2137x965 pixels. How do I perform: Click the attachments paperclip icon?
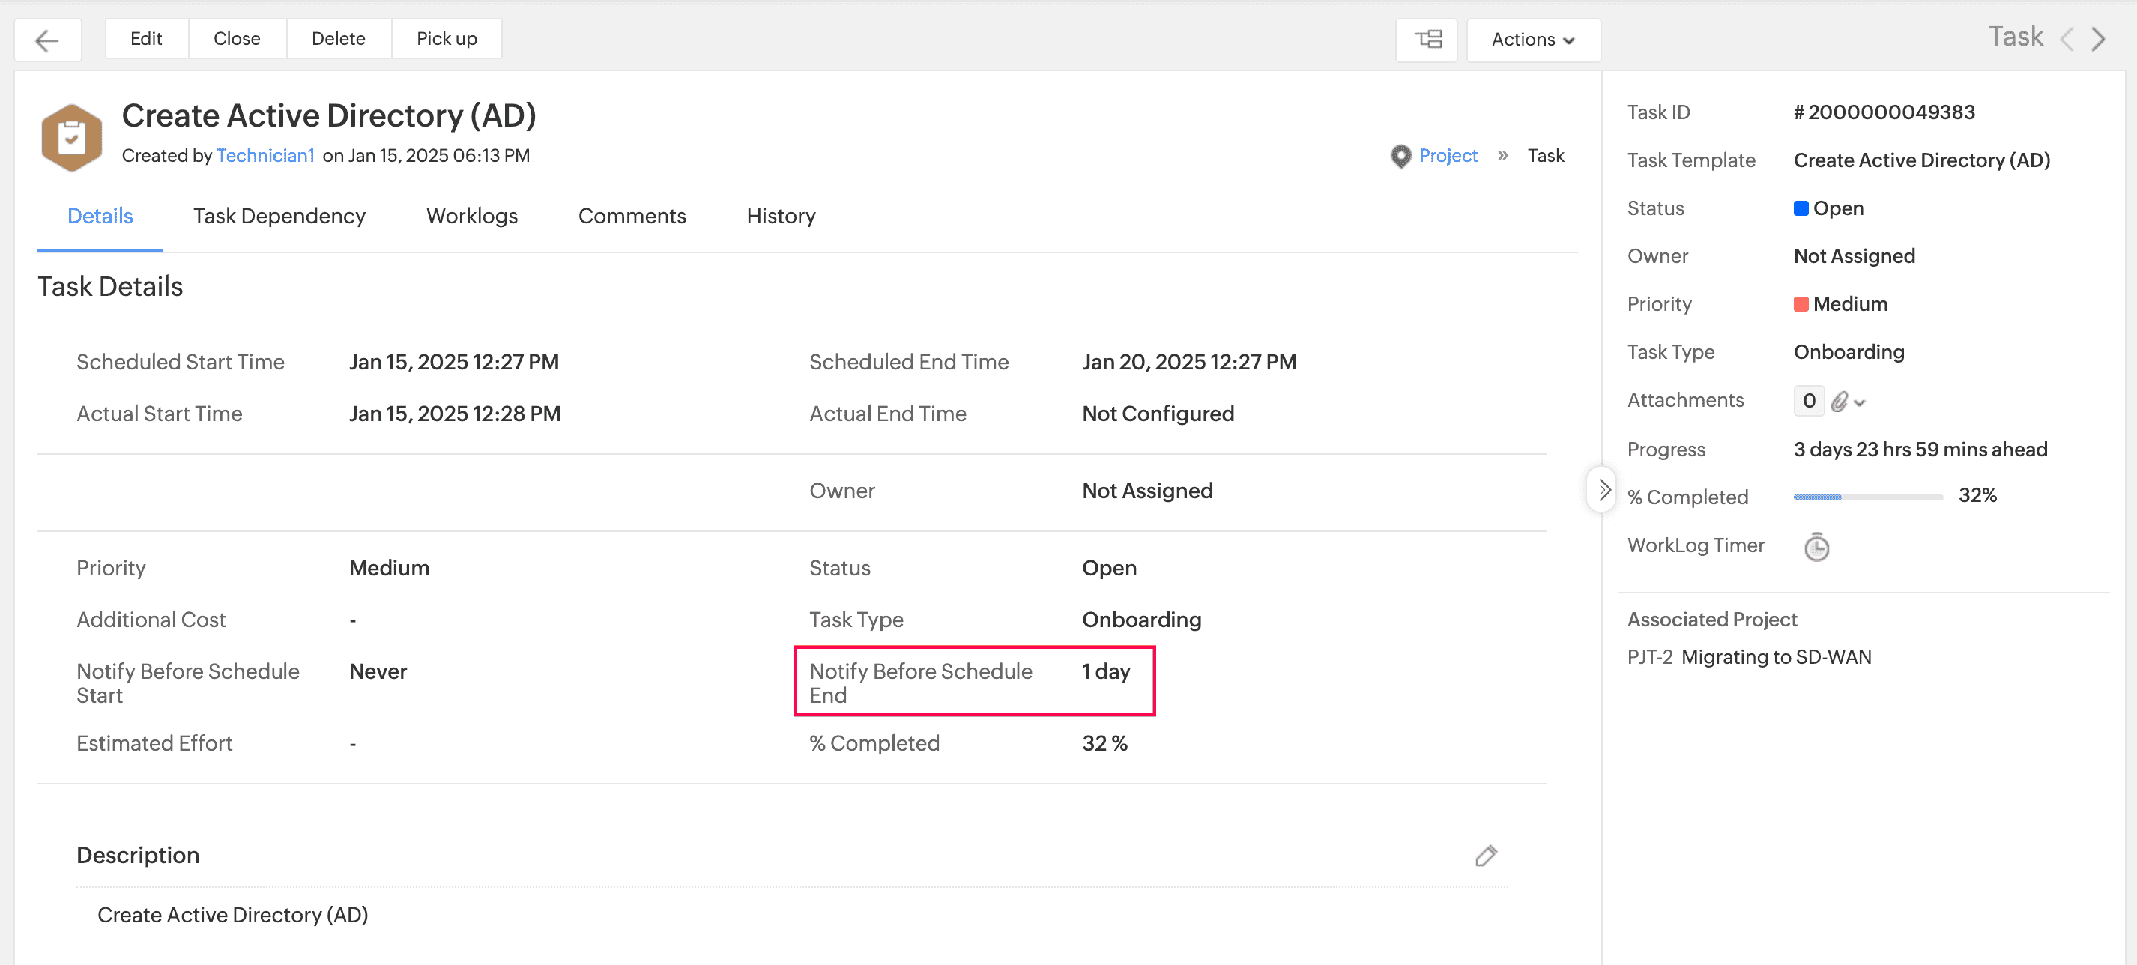(x=1840, y=402)
